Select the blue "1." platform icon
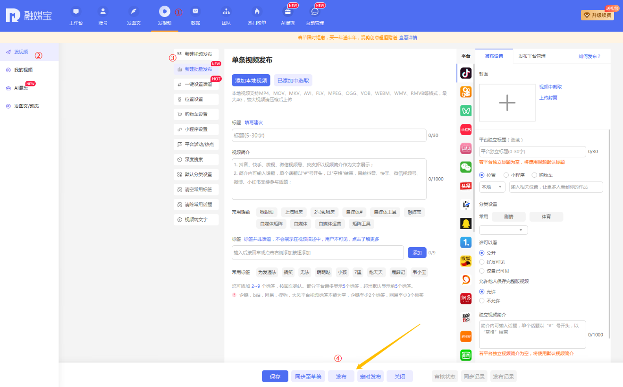This screenshot has height=387, width=623. (466, 242)
